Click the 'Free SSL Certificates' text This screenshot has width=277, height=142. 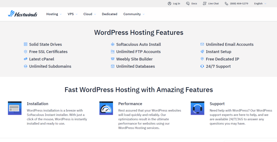coord(48,52)
